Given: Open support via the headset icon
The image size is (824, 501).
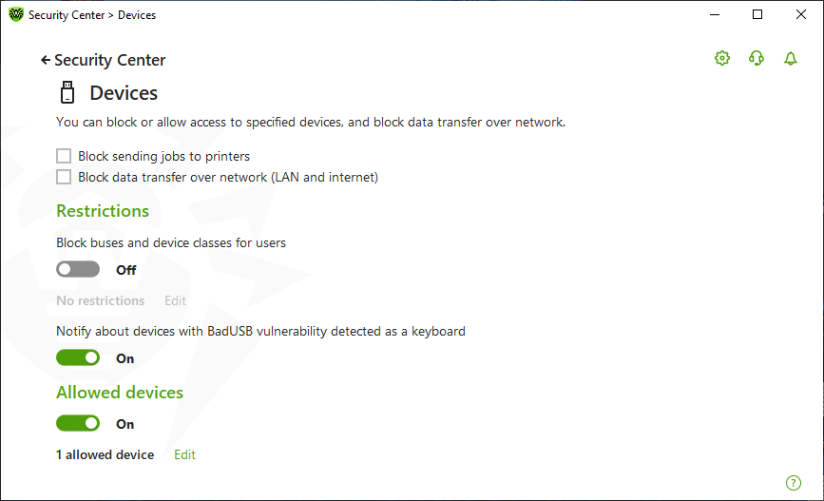Looking at the screenshot, I should (x=757, y=58).
